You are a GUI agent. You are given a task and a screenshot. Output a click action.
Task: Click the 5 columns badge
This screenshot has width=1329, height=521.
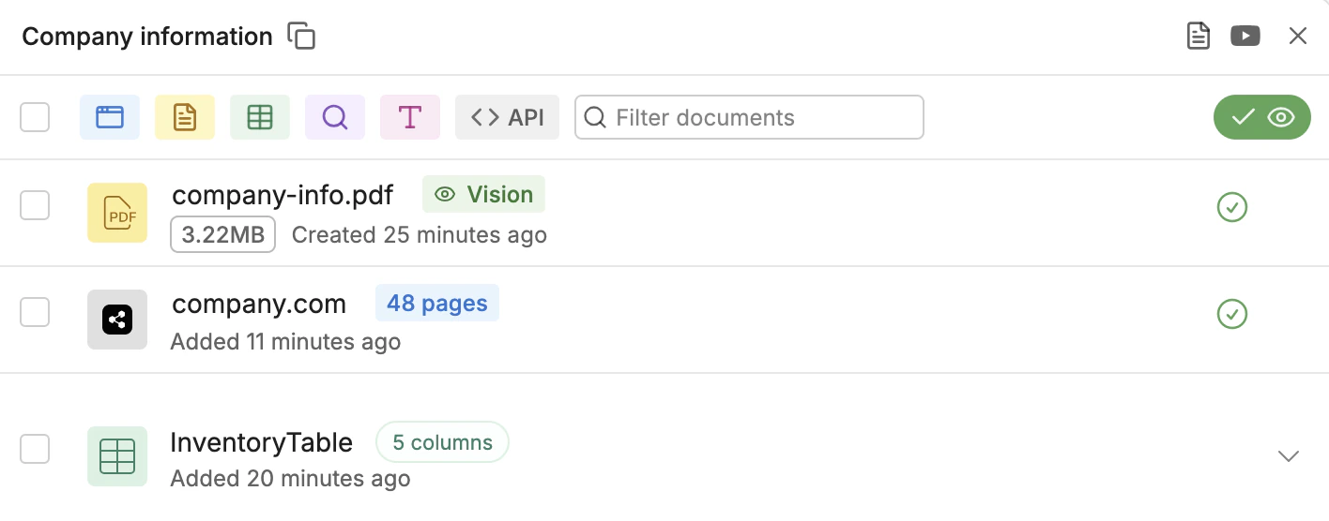[x=442, y=442]
